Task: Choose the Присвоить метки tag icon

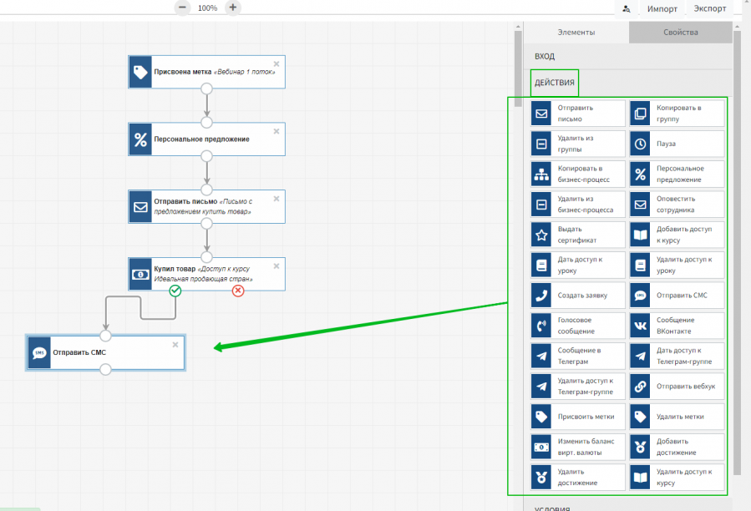Action: coord(541,416)
